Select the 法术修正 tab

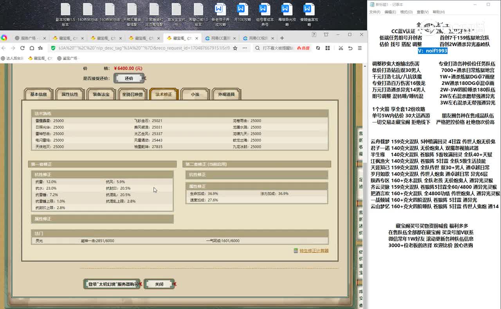coord(164,94)
